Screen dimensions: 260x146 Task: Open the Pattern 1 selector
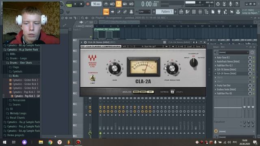coord(165,12)
